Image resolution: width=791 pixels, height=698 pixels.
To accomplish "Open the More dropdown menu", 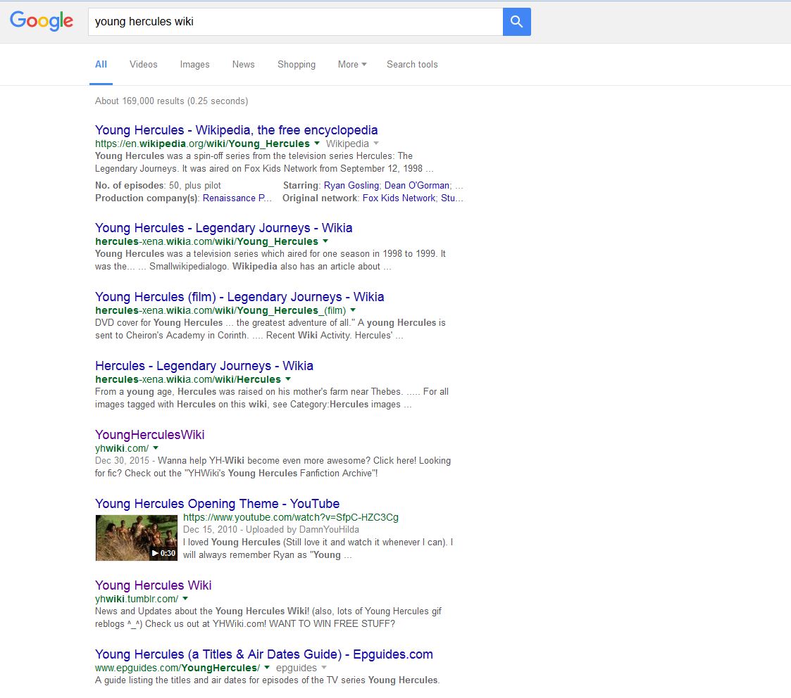I will coord(352,64).
